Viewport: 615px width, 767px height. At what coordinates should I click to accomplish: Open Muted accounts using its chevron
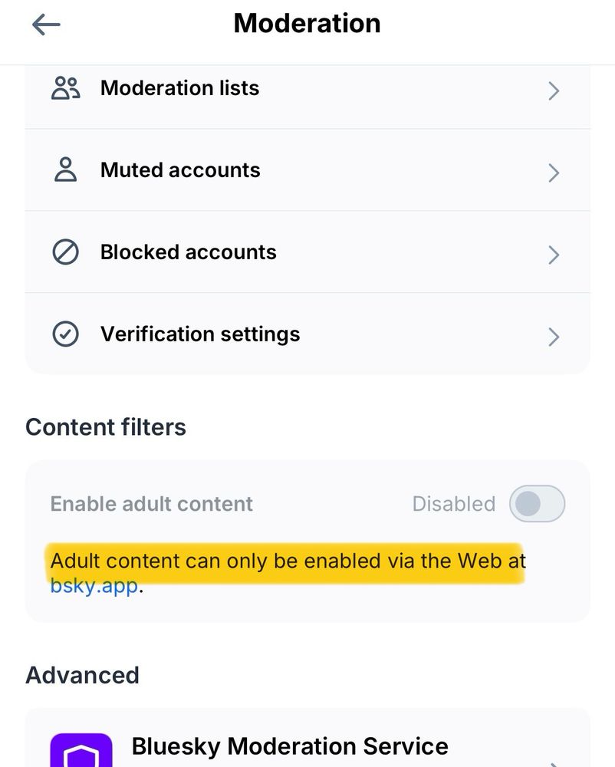coord(554,173)
